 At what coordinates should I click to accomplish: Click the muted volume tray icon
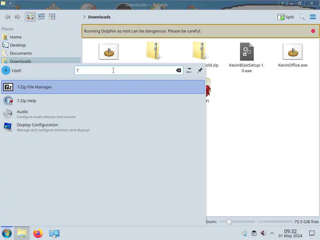(x=263, y=233)
